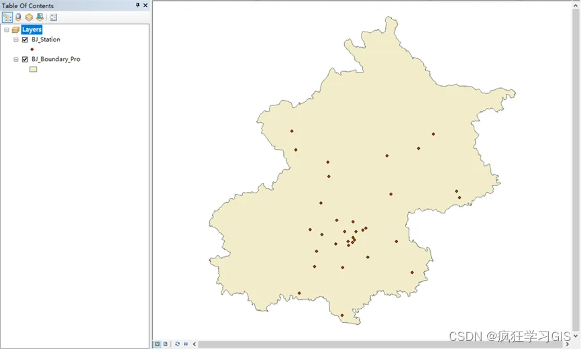The height and width of the screenshot is (349, 581).
Task: Refresh the map display
Action: (177, 344)
